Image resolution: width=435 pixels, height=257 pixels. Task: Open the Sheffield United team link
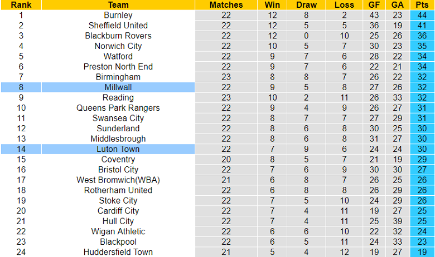(x=118, y=26)
